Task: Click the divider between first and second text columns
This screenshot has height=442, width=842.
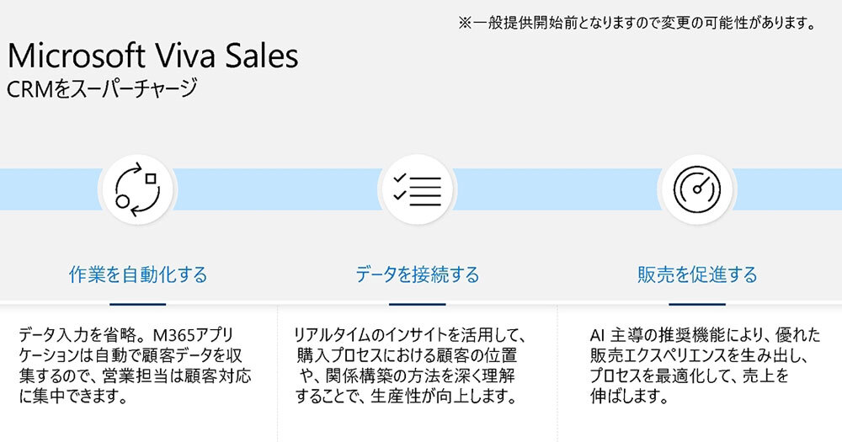Action: (x=278, y=370)
